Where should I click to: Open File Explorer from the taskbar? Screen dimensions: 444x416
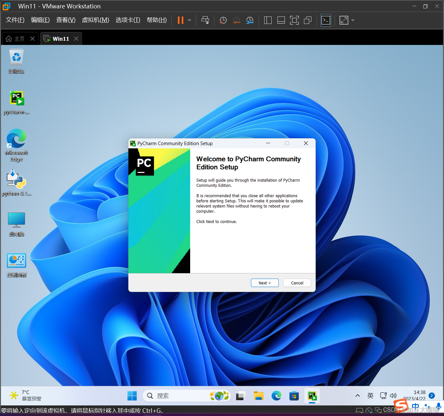pyautogui.click(x=259, y=396)
